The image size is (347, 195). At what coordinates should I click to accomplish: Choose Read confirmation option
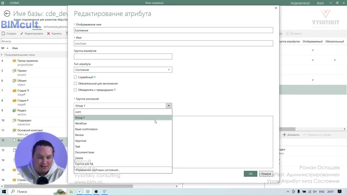pos(123,129)
